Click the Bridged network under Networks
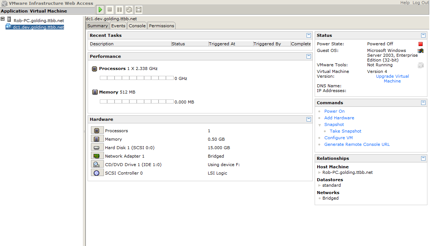The height and width of the screenshot is (246, 430). [330, 198]
